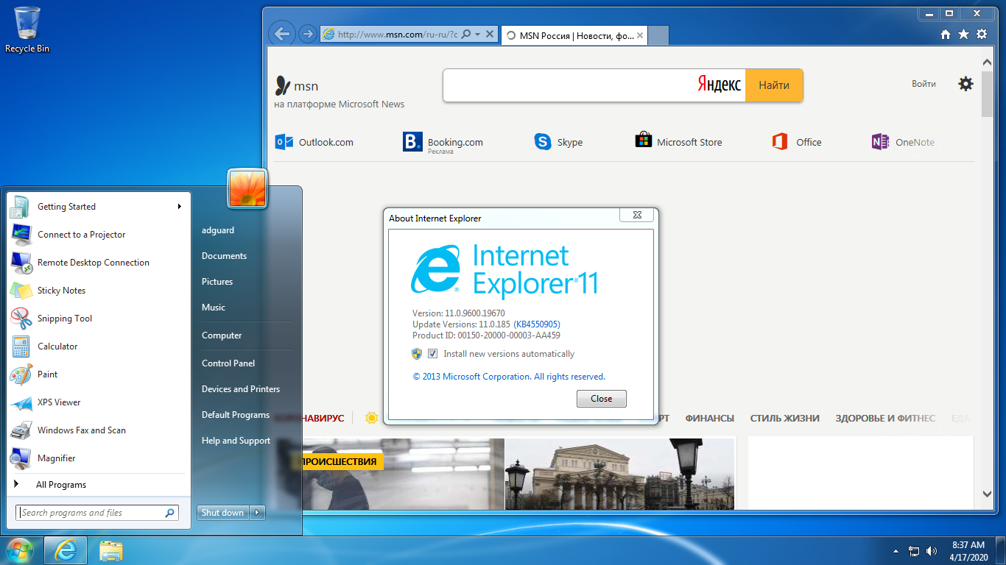This screenshot has width=1006, height=565.
Task: Show hidden tray icons arrow
Action: [896, 551]
